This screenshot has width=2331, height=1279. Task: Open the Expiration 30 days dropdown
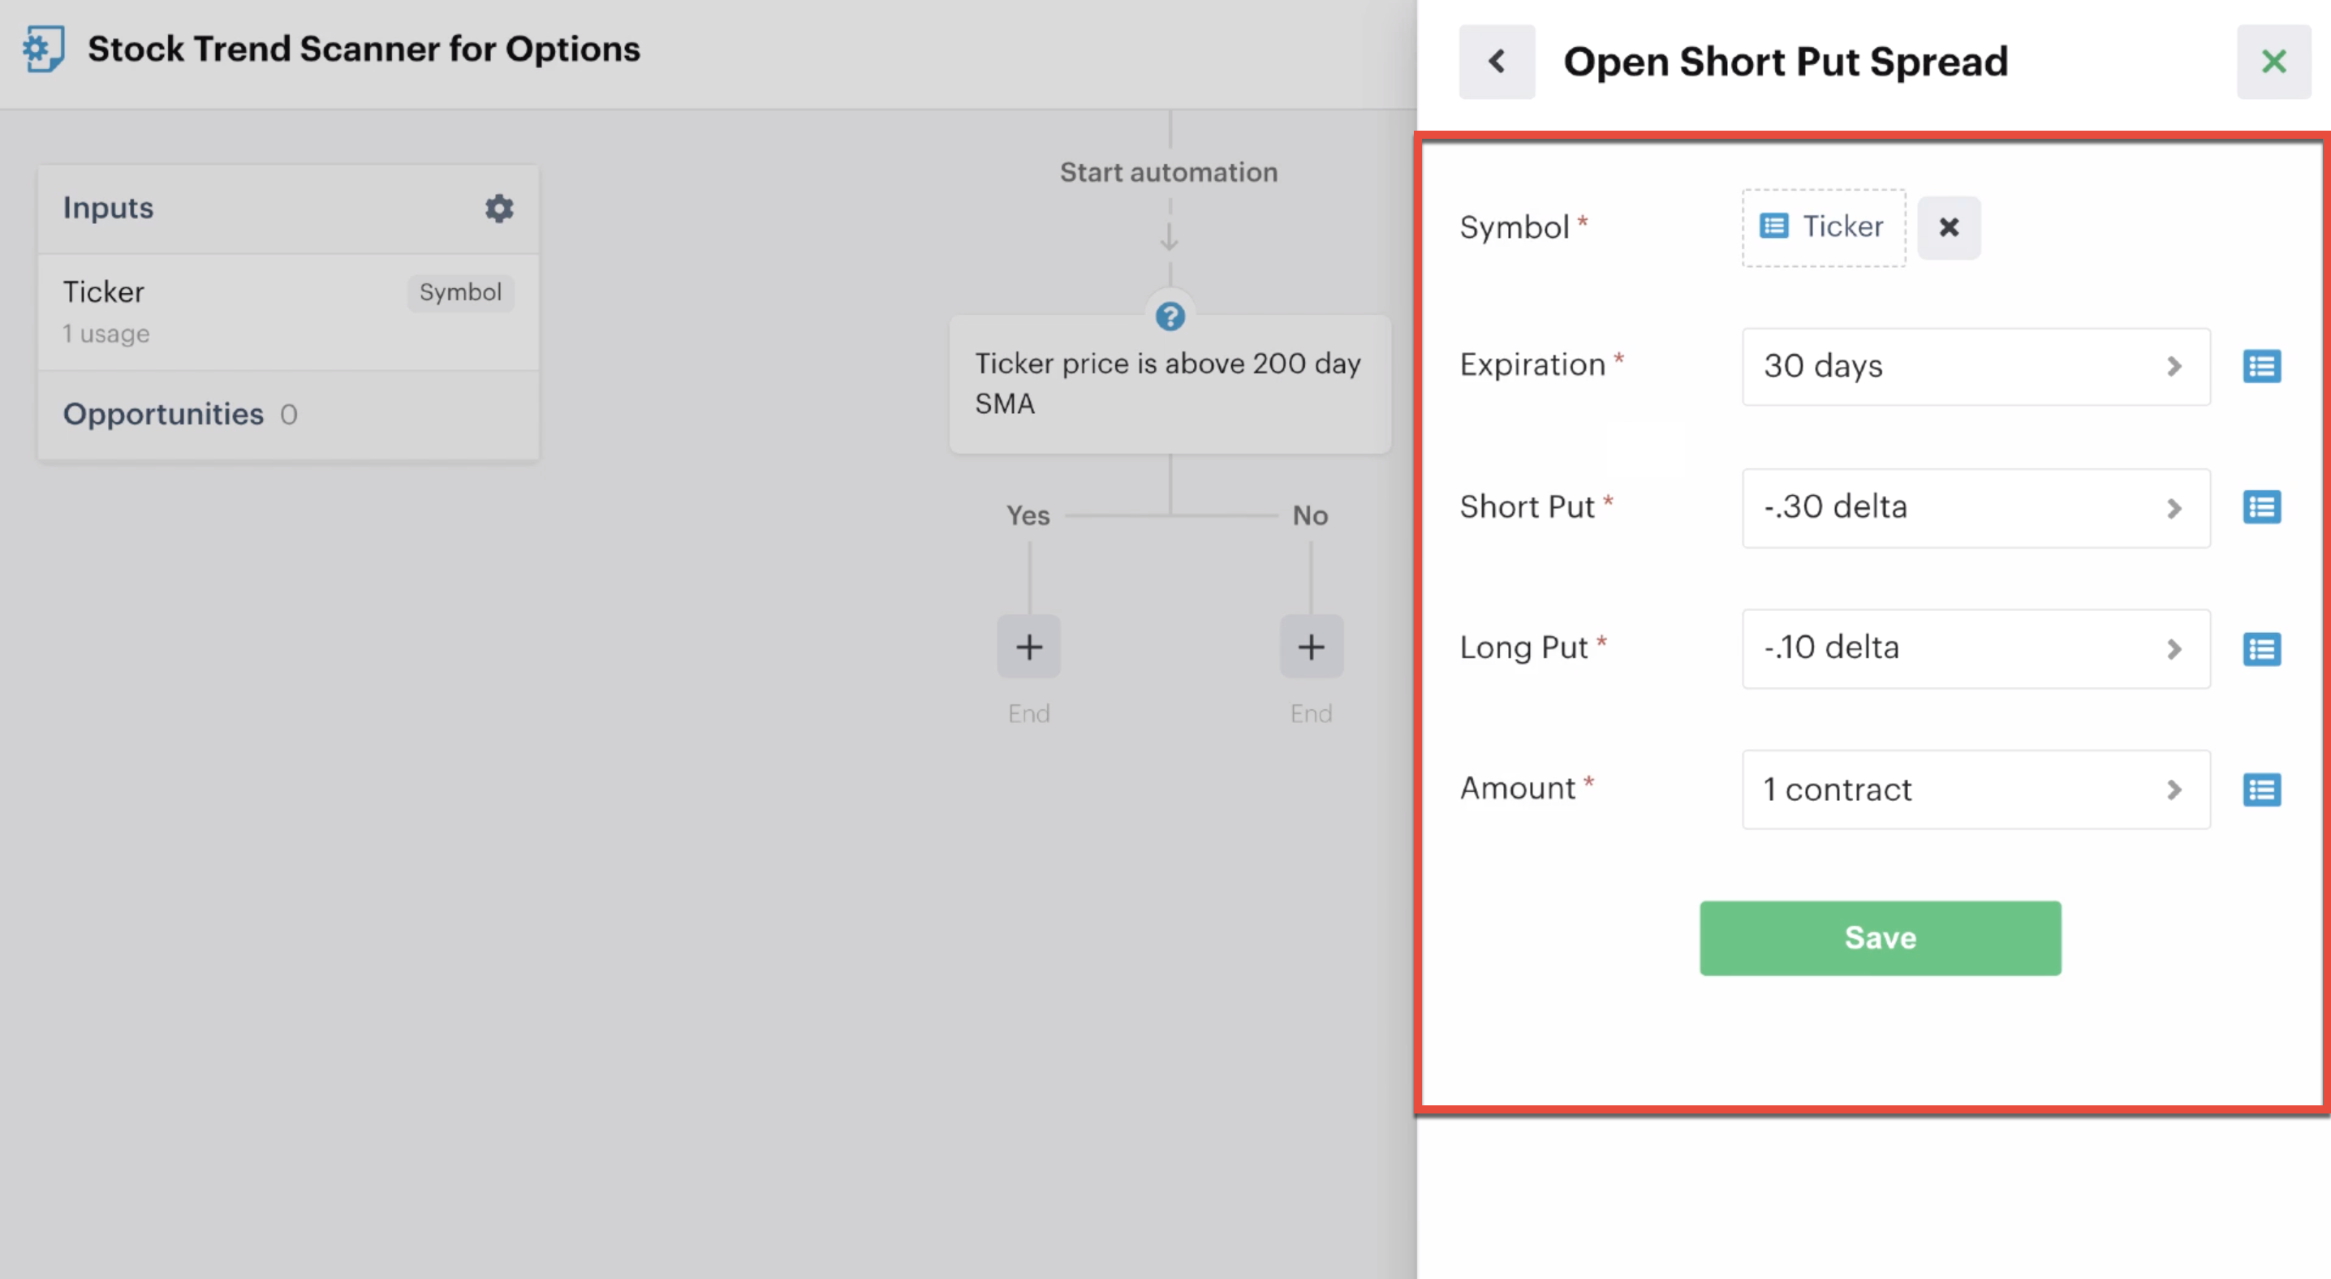[x=1976, y=366]
